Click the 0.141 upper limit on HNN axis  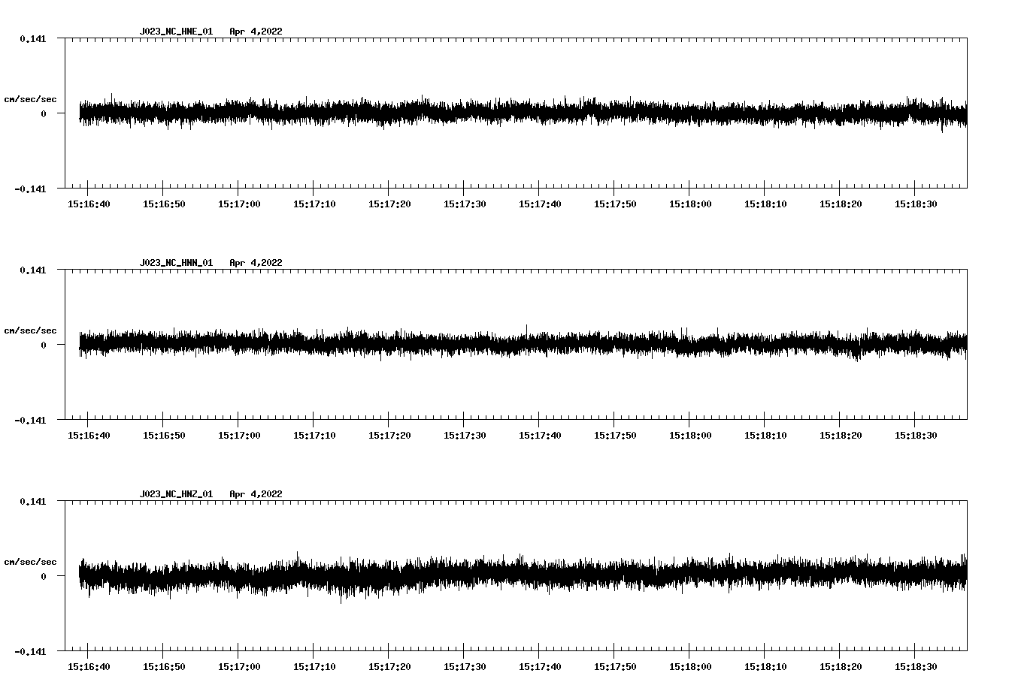tap(32, 270)
